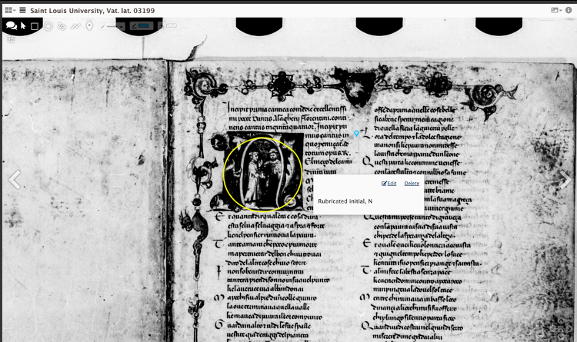Screen dimensions: 577x342
Task: Go to the next page arrow
Action: pos(565,180)
